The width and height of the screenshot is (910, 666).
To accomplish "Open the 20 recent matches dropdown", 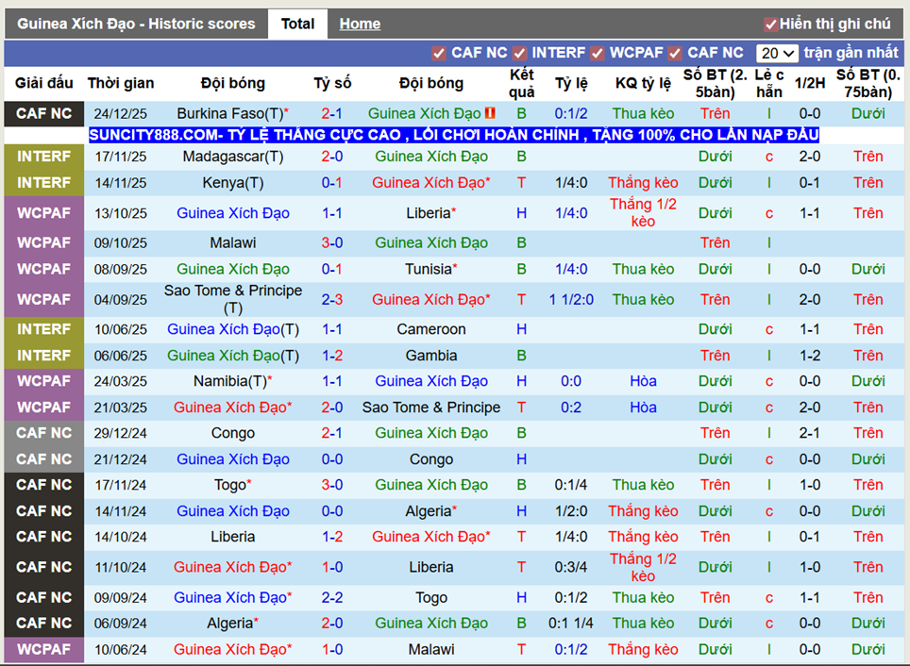I will [777, 54].
